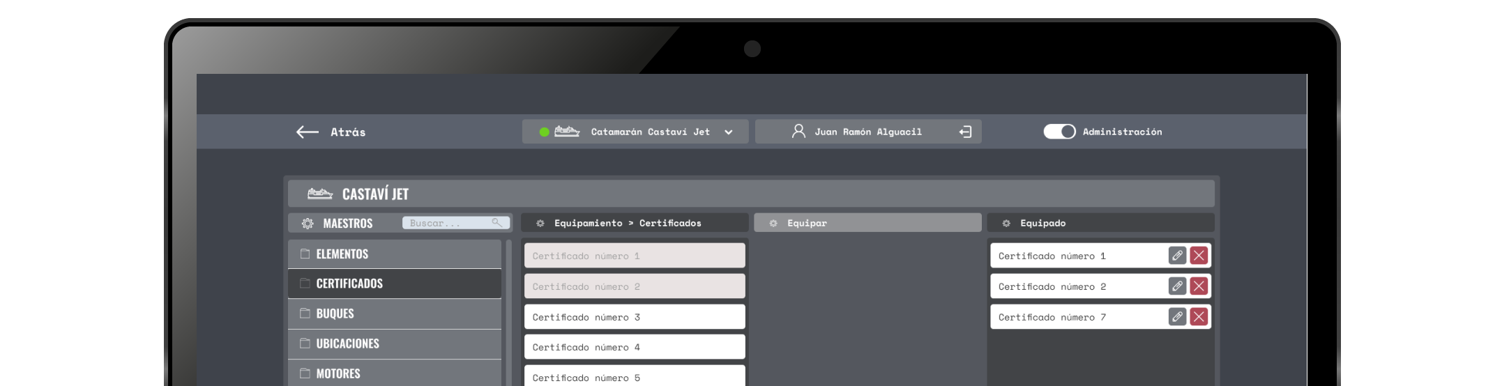Click the back arrow icon
This screenshot has height=386, width=1509.
pyautogui.click(x=307, y=132)
